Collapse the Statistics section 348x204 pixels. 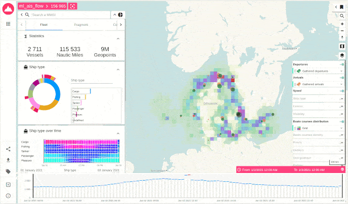pos(118,39)
